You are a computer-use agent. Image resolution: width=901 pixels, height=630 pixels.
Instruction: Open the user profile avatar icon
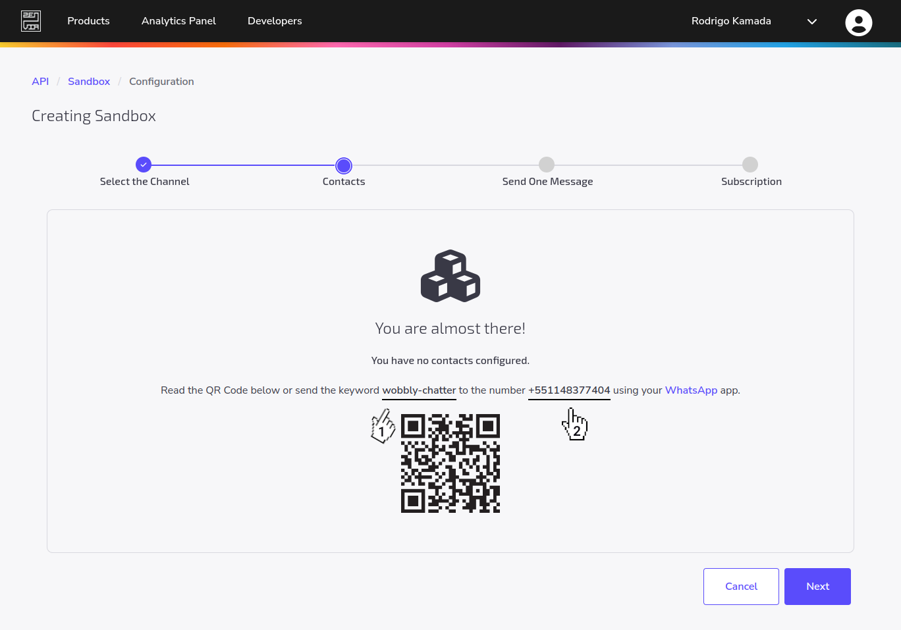tap(858, 22)
